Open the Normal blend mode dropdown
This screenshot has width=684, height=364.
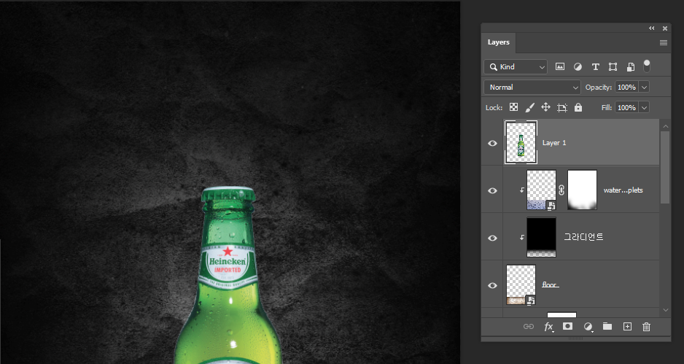click(532, 88)
